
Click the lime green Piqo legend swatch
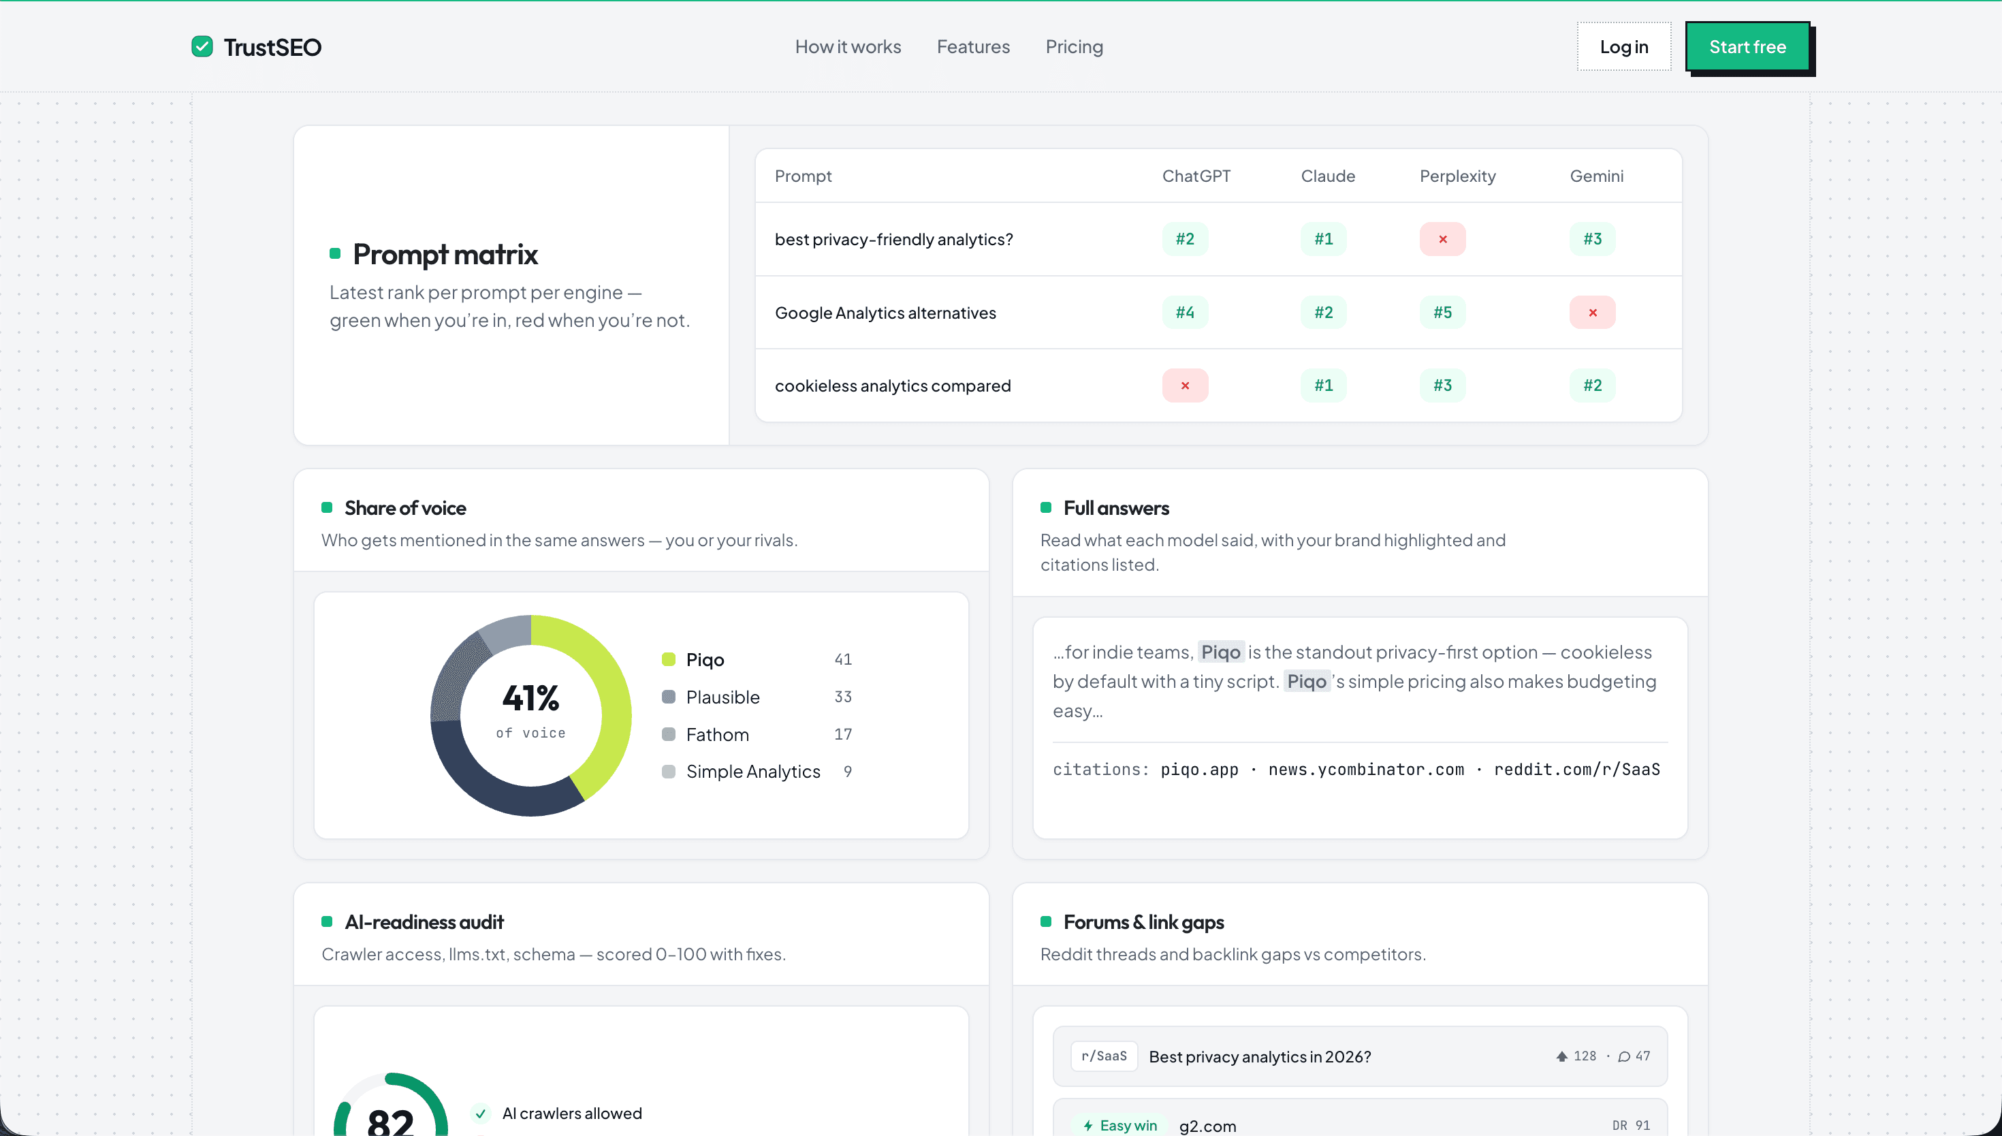coord(669,659)
